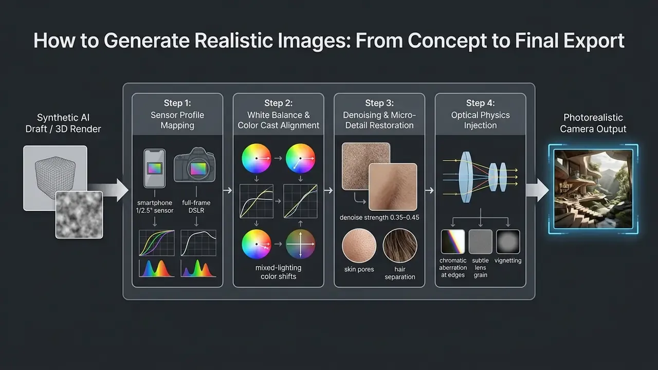Click the 'hair separation' label
This screenshot has height=370, width=658.
tap(400, 273)
